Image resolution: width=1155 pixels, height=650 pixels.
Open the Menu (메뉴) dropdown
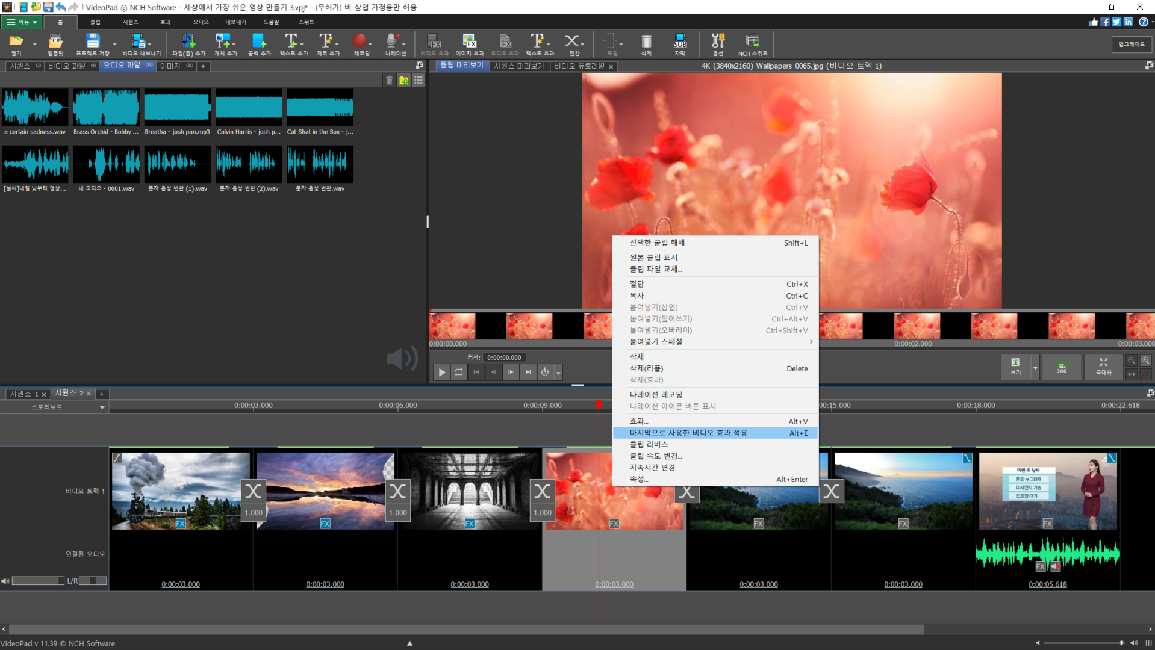(x=21, y=22)
